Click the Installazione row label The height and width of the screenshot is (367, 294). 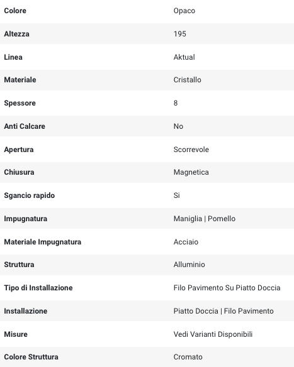tap(26, 311)
